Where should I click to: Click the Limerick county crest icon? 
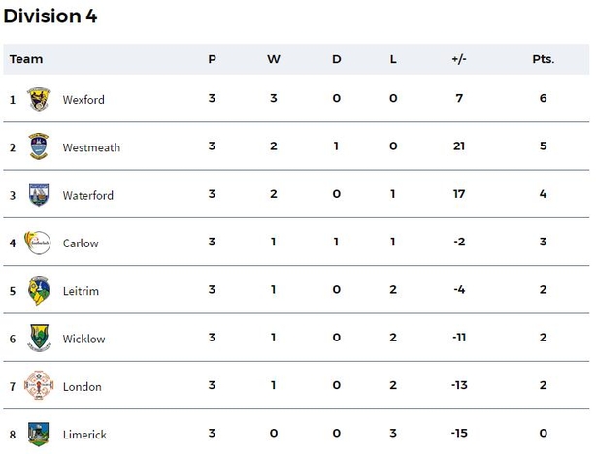coord(39,434)
